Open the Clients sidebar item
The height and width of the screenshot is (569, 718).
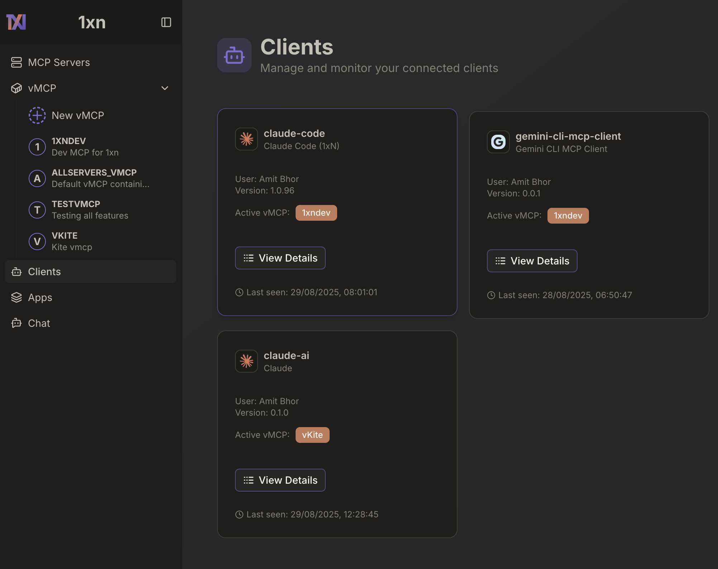coord(44,272)
